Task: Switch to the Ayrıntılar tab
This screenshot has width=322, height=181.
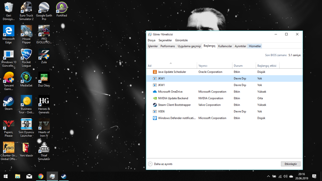Action: 240,46
